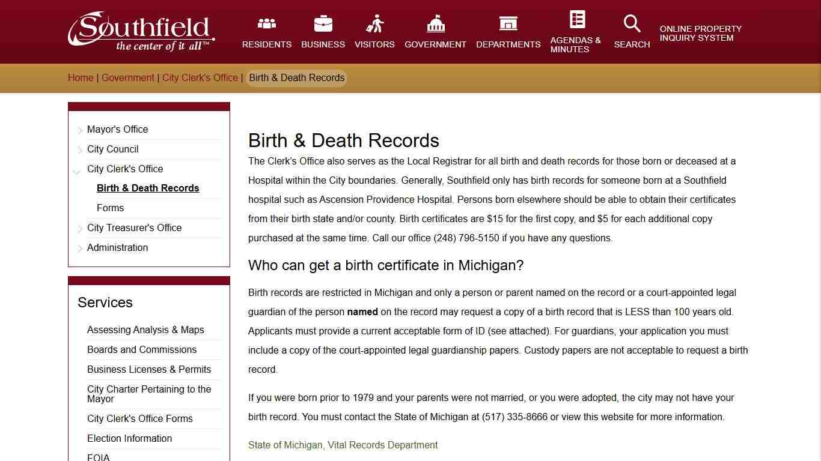The height and width of the screenshot is (461, 821).
Task: Select Birth & Death Records in sidebar
Action: [x=148, y=188]
